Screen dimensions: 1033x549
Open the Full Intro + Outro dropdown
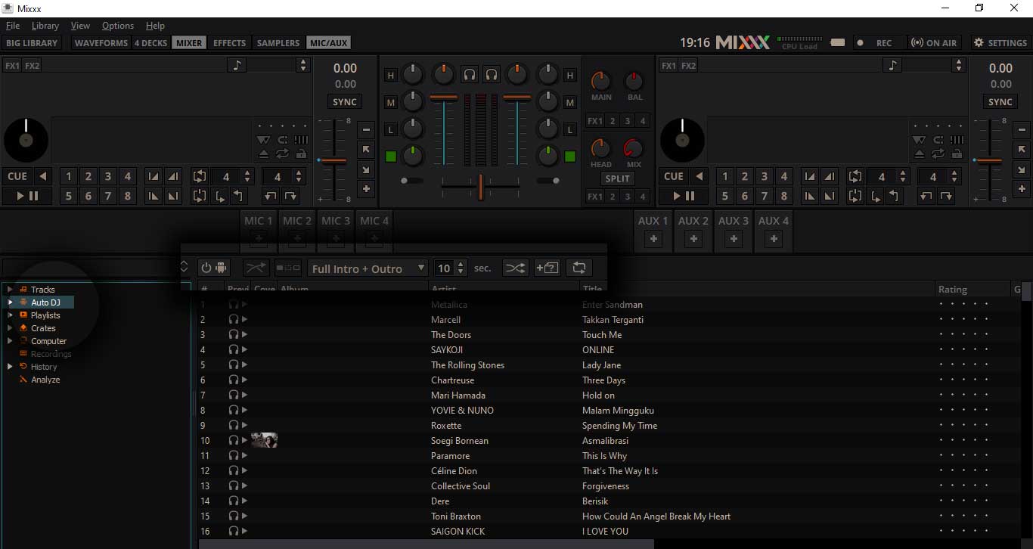point(368,268)
